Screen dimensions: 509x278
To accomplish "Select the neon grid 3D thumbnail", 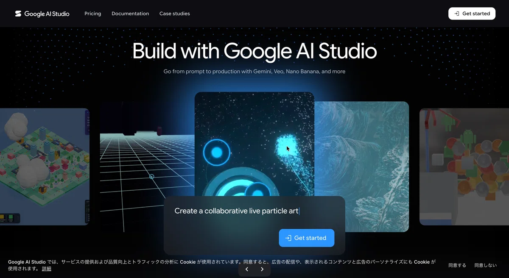I will (147, 167).
